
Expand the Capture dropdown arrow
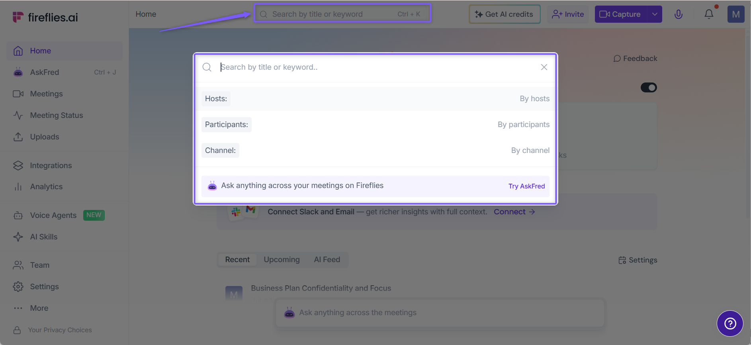(655, 14)
